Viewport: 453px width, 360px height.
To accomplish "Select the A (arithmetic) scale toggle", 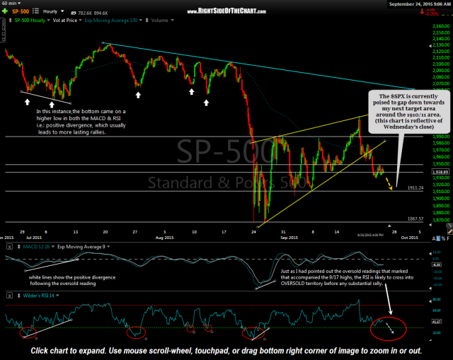I will pos(434,238).
